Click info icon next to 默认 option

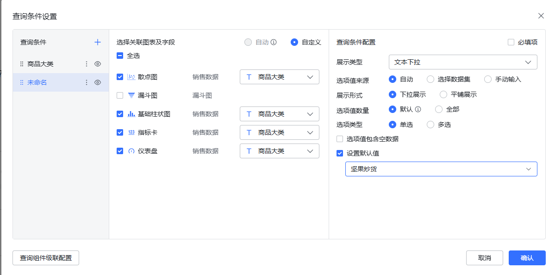pos(418,109)
